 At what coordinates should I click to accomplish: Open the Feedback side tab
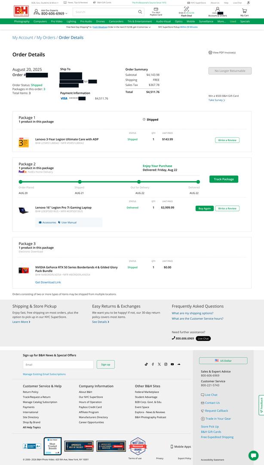(261, 405)
